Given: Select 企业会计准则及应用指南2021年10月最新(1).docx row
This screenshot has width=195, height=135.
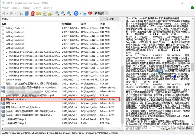Looking at the screenshot, I should click(x=61, y=111).
